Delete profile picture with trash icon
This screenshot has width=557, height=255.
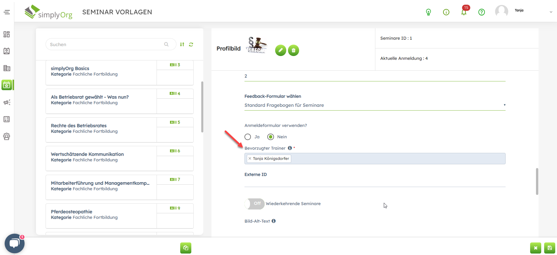point(294,50)
